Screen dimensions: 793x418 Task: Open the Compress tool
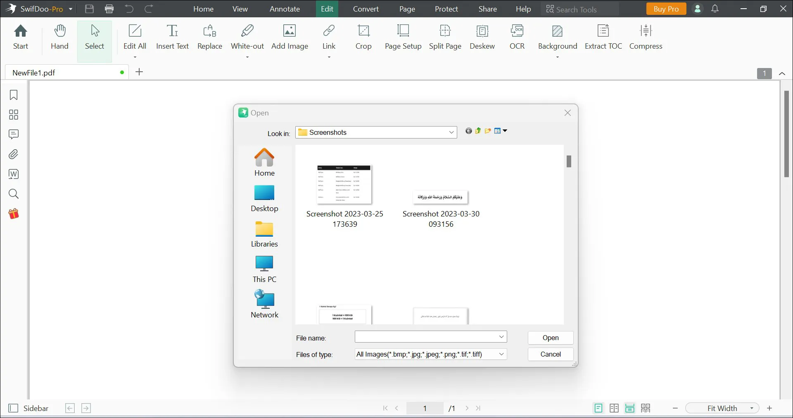pyautogui.click(x=646, y=37)
